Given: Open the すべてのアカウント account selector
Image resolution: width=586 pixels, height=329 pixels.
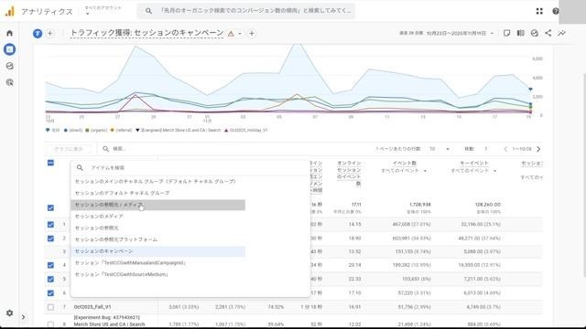Looking at the screenshot, I should coord(103,10).
